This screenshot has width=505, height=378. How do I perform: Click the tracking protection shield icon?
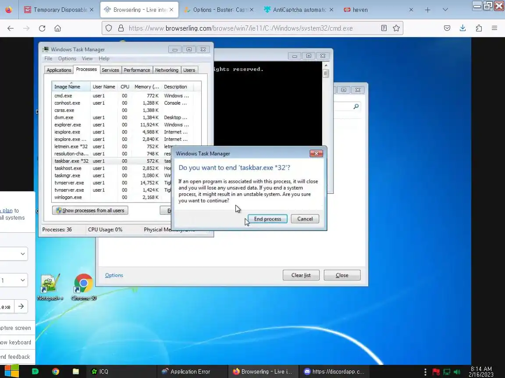(109, 28)
